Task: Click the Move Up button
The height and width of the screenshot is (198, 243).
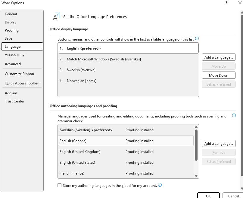Action: coord(219,66)
